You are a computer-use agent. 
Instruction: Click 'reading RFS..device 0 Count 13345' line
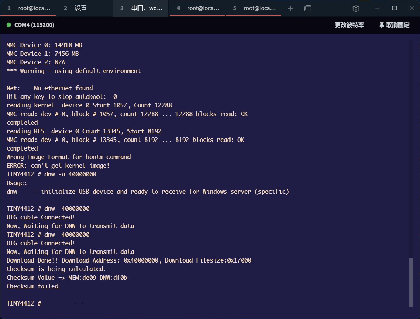tap(84, 131)
